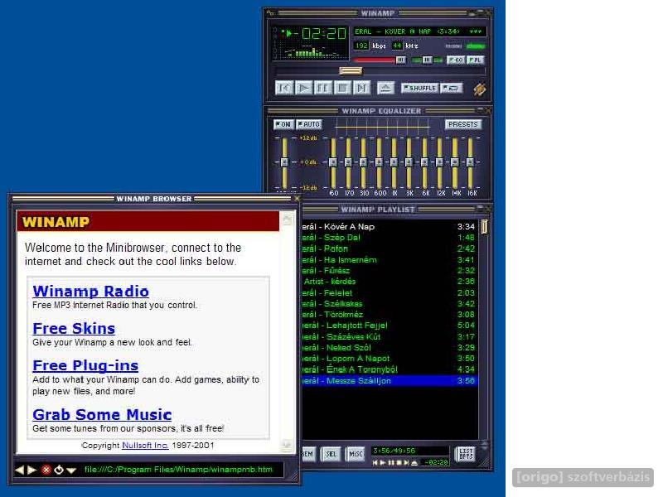Open the playlist SEL menu
Viewport: 663px width, 497px height.
[331, 454]
